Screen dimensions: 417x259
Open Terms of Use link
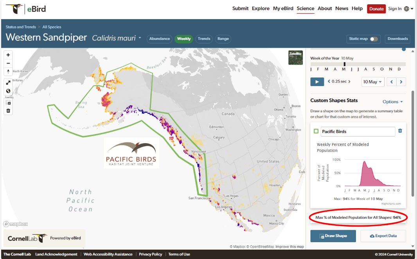(179, 254)
